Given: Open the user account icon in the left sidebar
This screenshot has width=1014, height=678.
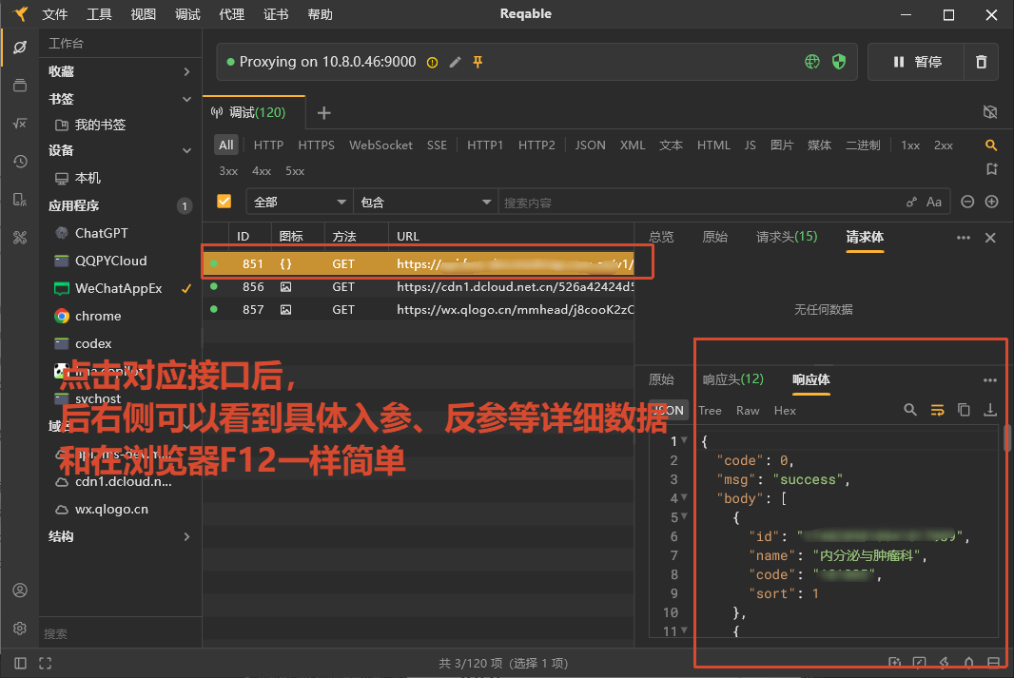Looking at the screenshot, I should 20,591.
